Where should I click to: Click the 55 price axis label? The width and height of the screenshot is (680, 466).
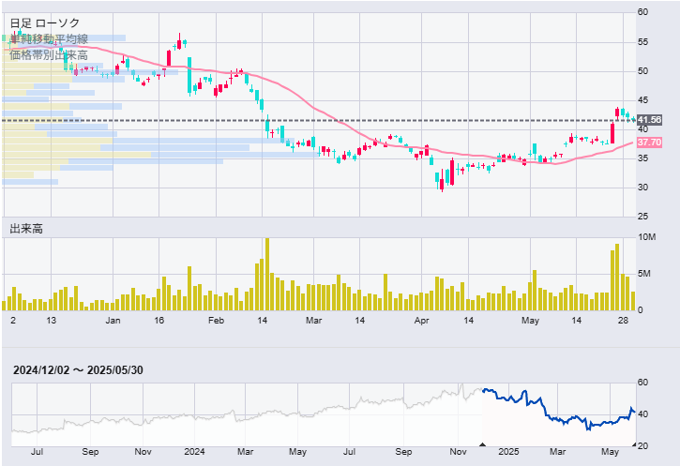pyautogui.click(x=643, y=42)
